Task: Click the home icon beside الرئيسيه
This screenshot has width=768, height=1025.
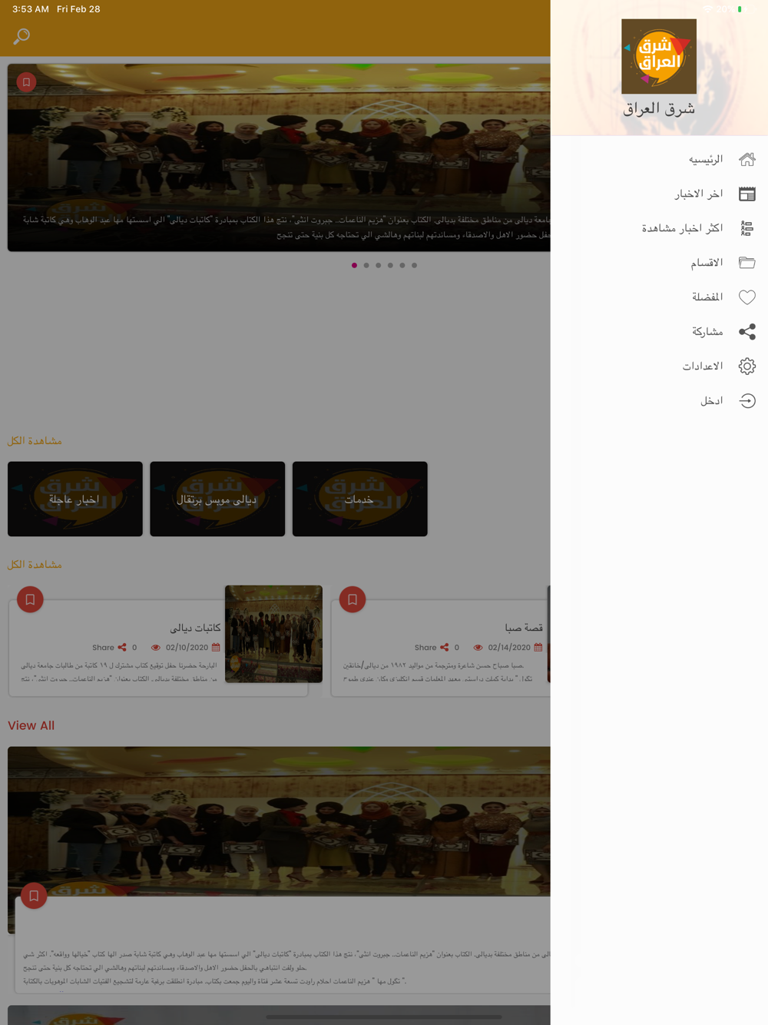Action: 747,159
